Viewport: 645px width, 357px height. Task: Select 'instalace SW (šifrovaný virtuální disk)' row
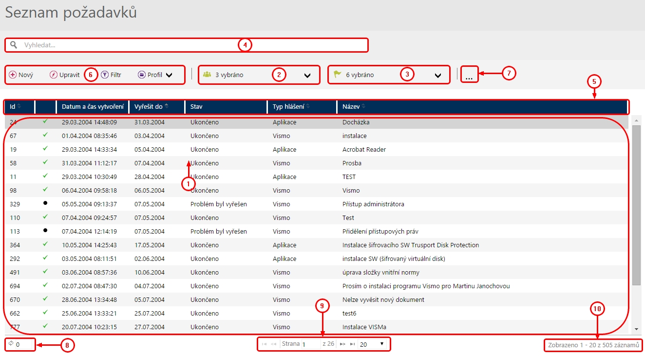(x=317, y=258)
